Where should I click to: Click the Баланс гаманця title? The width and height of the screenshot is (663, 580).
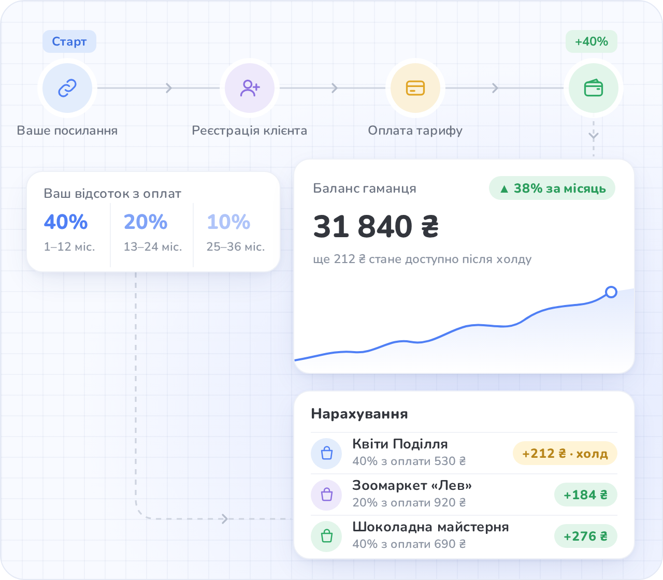[365, 189]
